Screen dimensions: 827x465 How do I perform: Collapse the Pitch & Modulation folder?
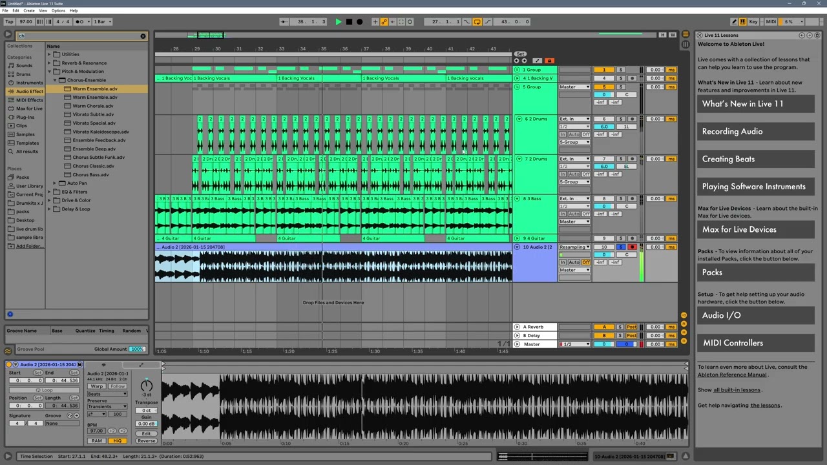(x=49, y=72)
